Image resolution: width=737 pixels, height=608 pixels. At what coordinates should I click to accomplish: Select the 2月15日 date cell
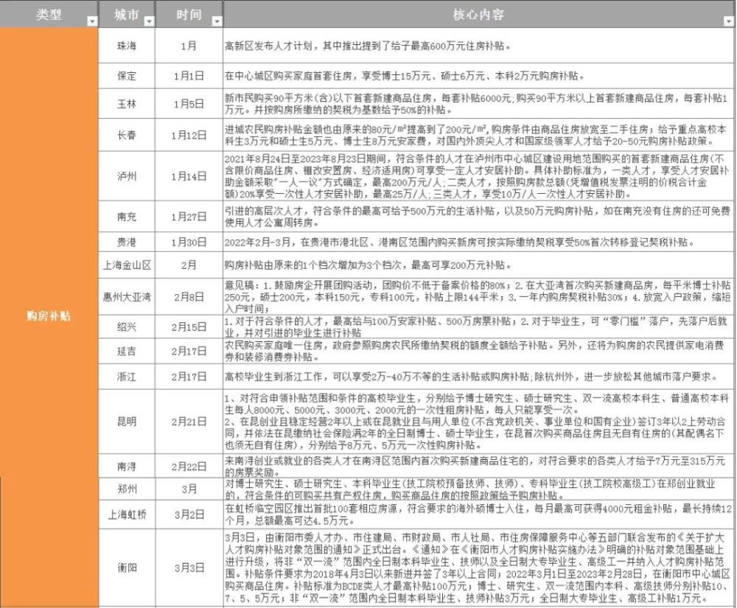coord(189,326)
